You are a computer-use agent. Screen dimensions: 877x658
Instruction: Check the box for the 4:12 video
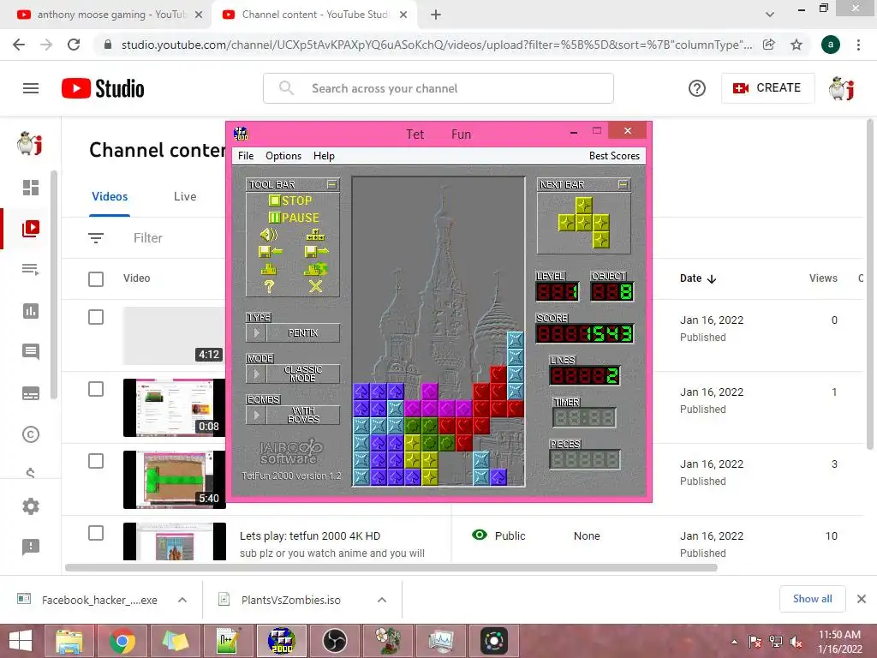(96, 317)
